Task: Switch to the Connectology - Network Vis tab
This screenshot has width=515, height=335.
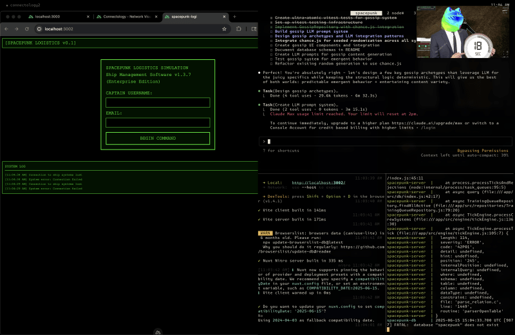Action: coord(126,17)
